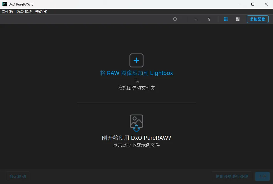Click the blue button beside 使用预览进行处理
273x184 pixels.
262,176
